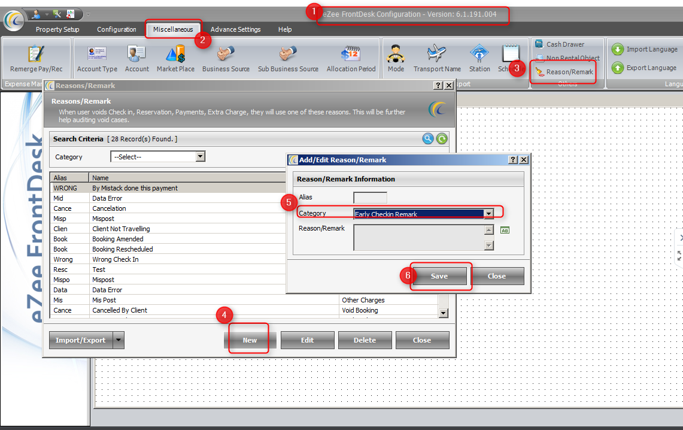This screenshot has width=683, height=430.
Task: Open Advance Settings tab
Action: (236, 29)
